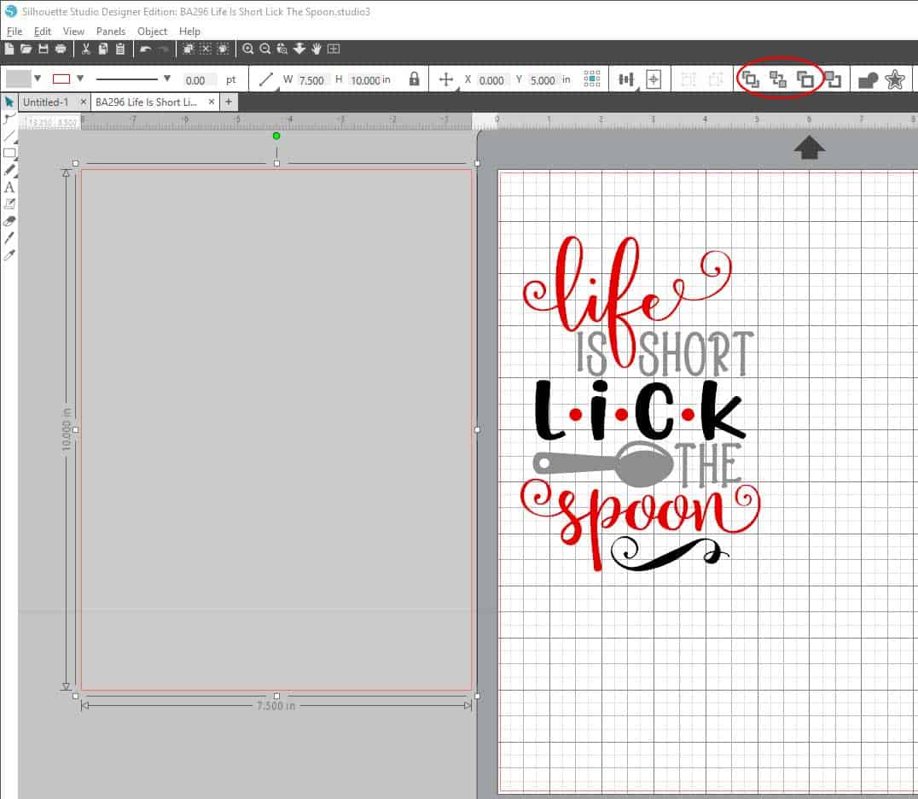918x799 pixels.
Task: Select the Eraser tool
Action: pyautogui.click(x=9, y=221)
